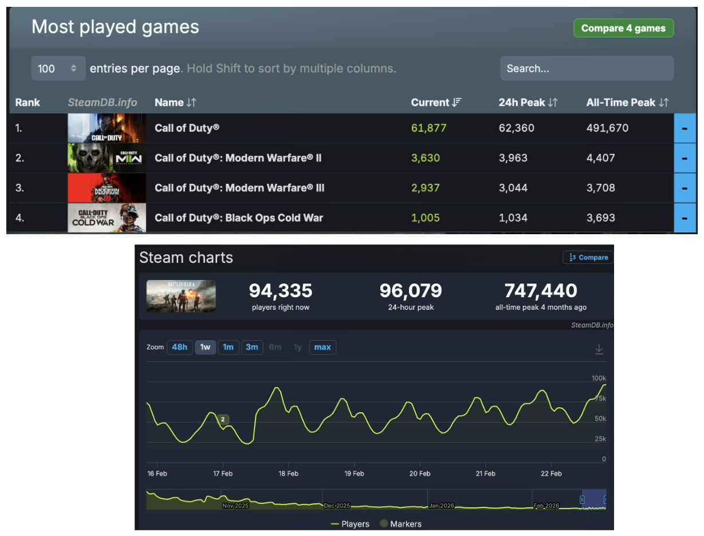Screen dimensions: 704x536
Task: Set chart zoom to 1w
Action: click(x=205, y=347)
